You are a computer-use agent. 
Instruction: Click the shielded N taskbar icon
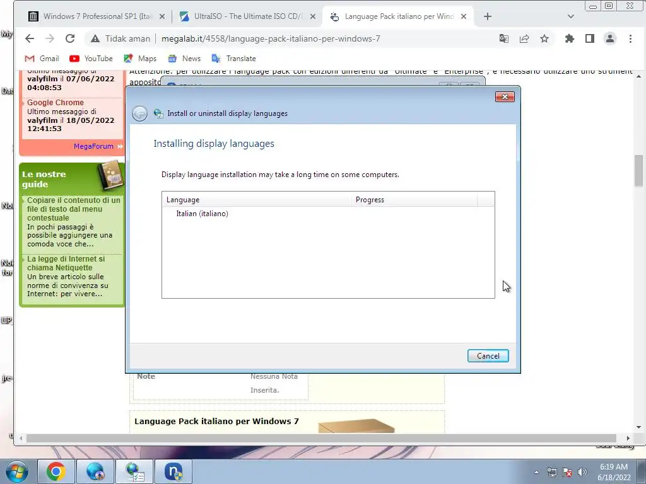(x=174, y=471)
